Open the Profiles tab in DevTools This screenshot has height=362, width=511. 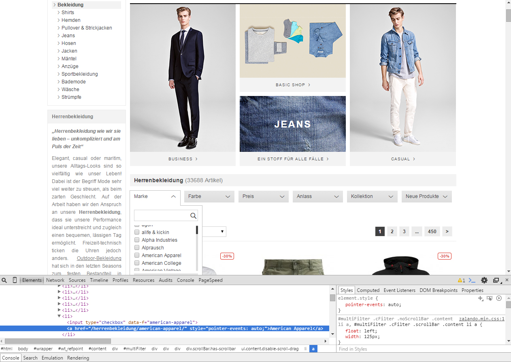120,280
